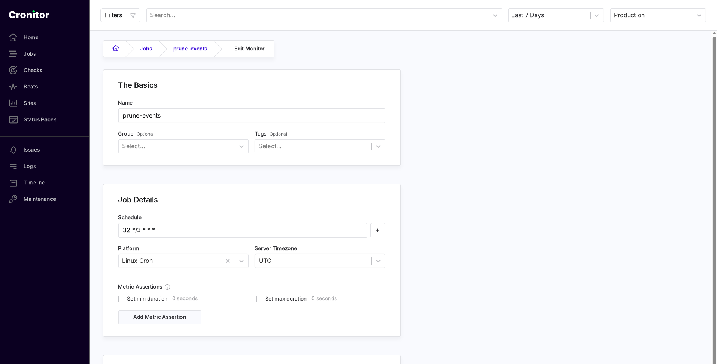Viewport: 717px width, 364px height.
Task: Click the Home house icon in sidebar
Action: (13, 37)
